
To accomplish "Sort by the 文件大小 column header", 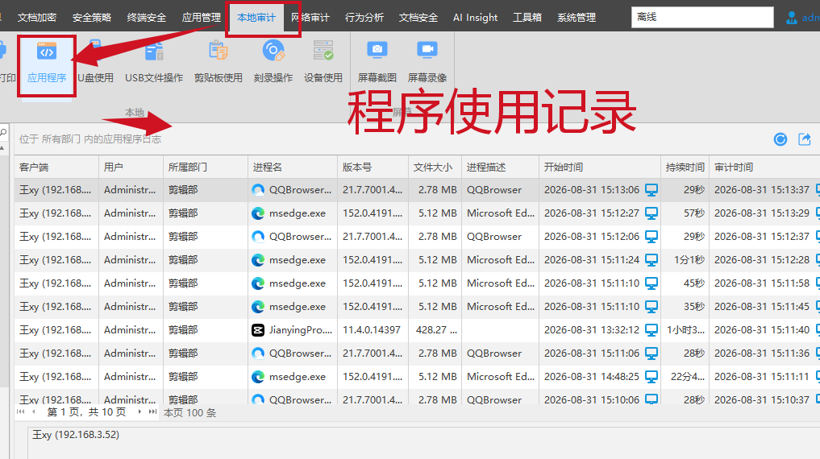I will click(x=435, y=167).
